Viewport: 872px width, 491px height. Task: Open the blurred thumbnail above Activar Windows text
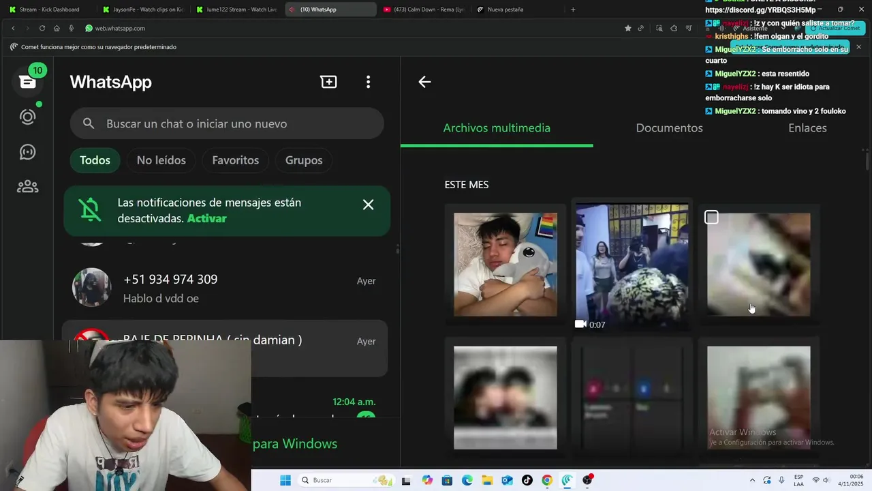click(x=759, y=398)
